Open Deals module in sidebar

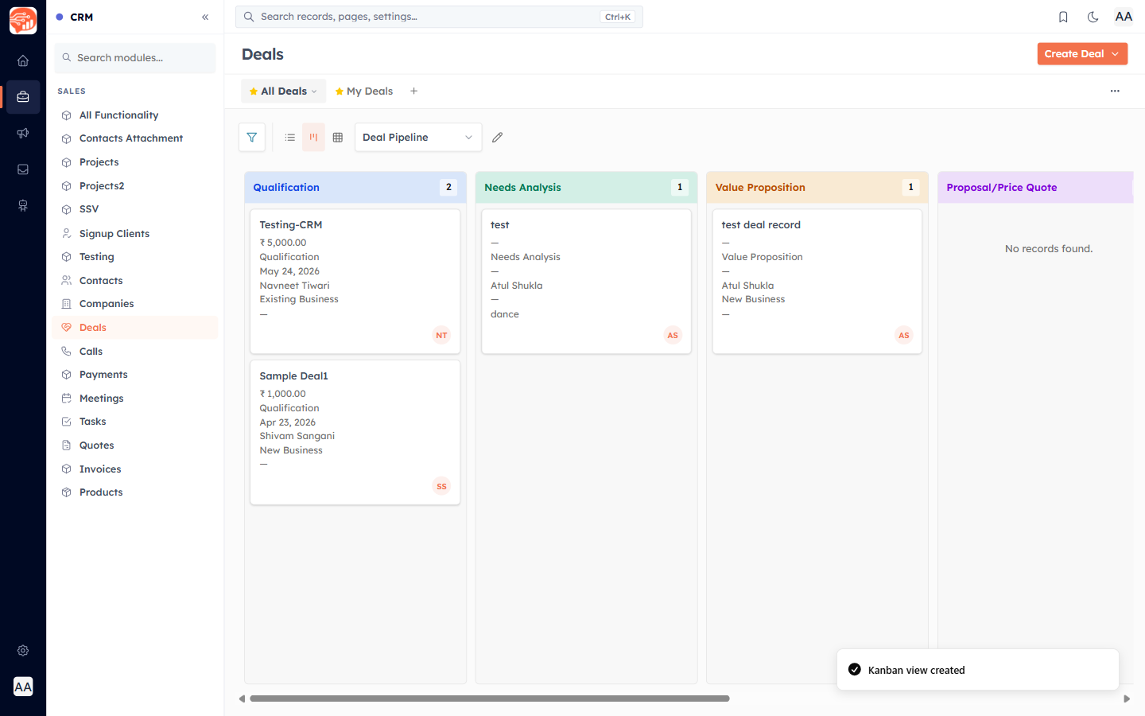135,328
